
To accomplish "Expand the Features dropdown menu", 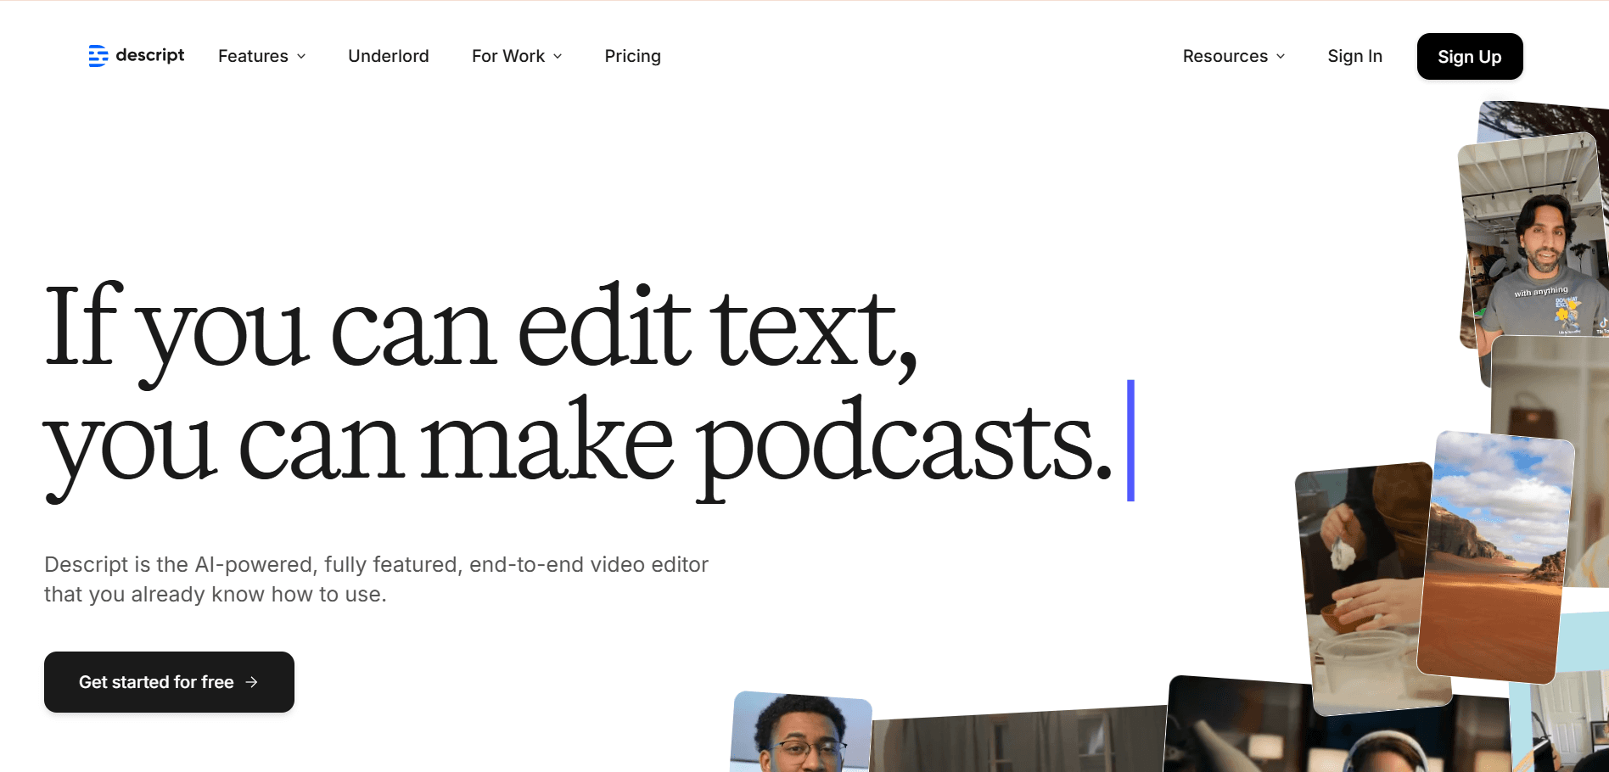I will coord(261,56).
